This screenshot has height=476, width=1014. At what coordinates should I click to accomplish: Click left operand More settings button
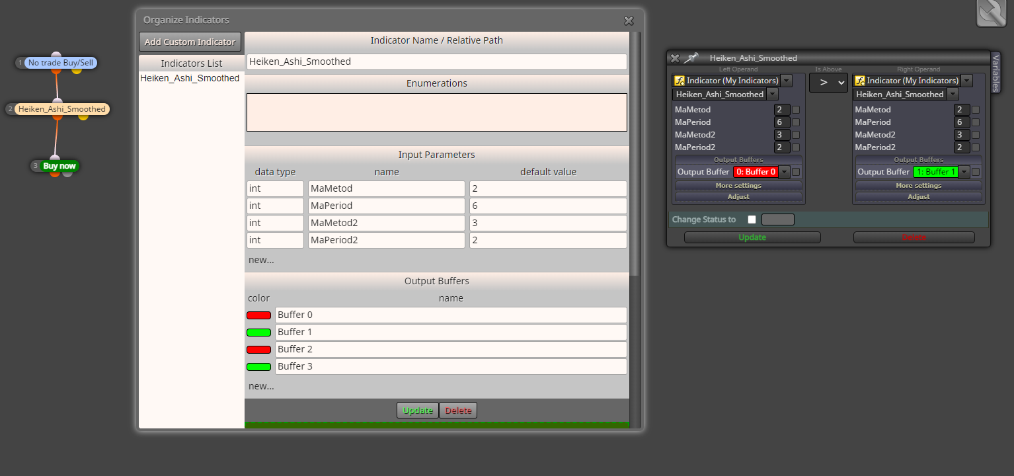[x=738, y=186]
